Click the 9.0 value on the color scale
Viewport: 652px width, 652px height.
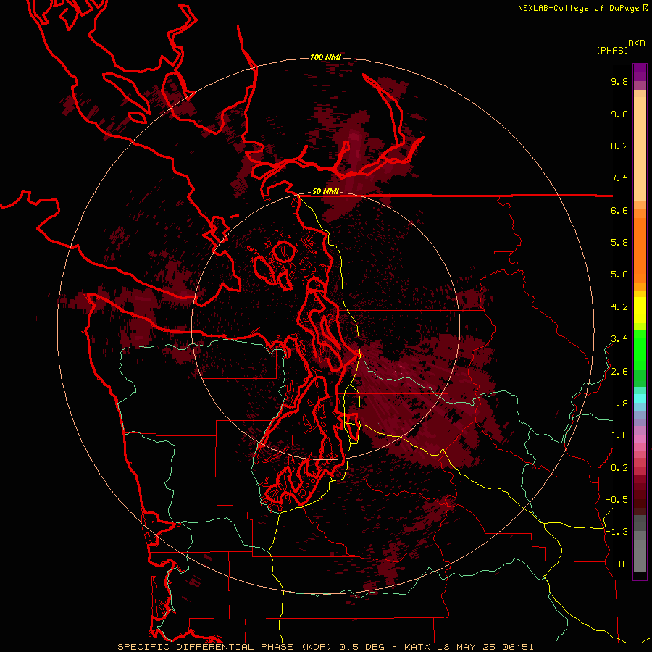[619, 114]
